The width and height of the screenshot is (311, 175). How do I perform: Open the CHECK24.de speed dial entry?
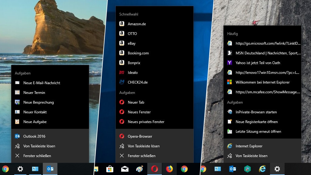point(138,82)
